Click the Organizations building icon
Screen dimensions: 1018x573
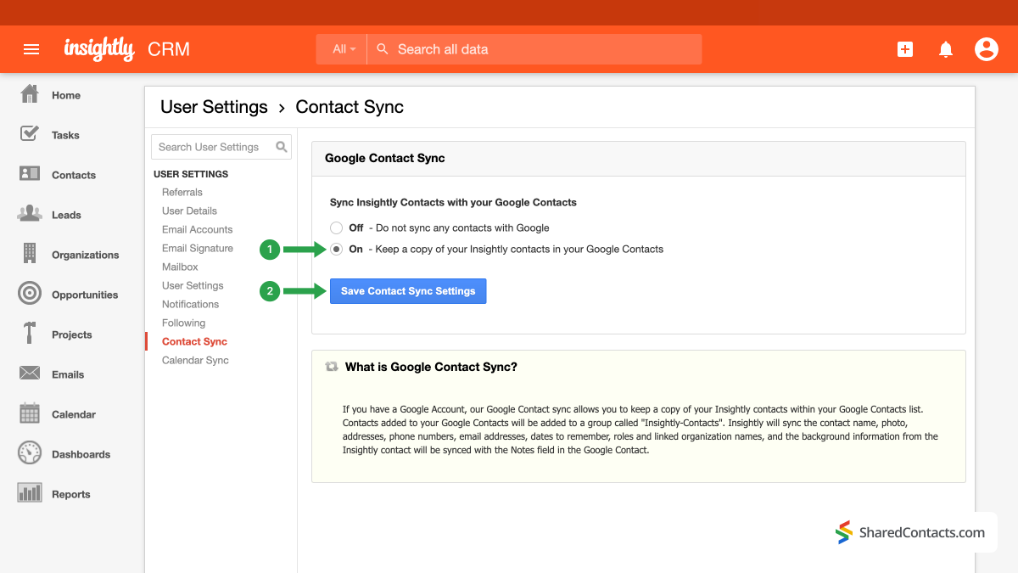tap(30, 254)
